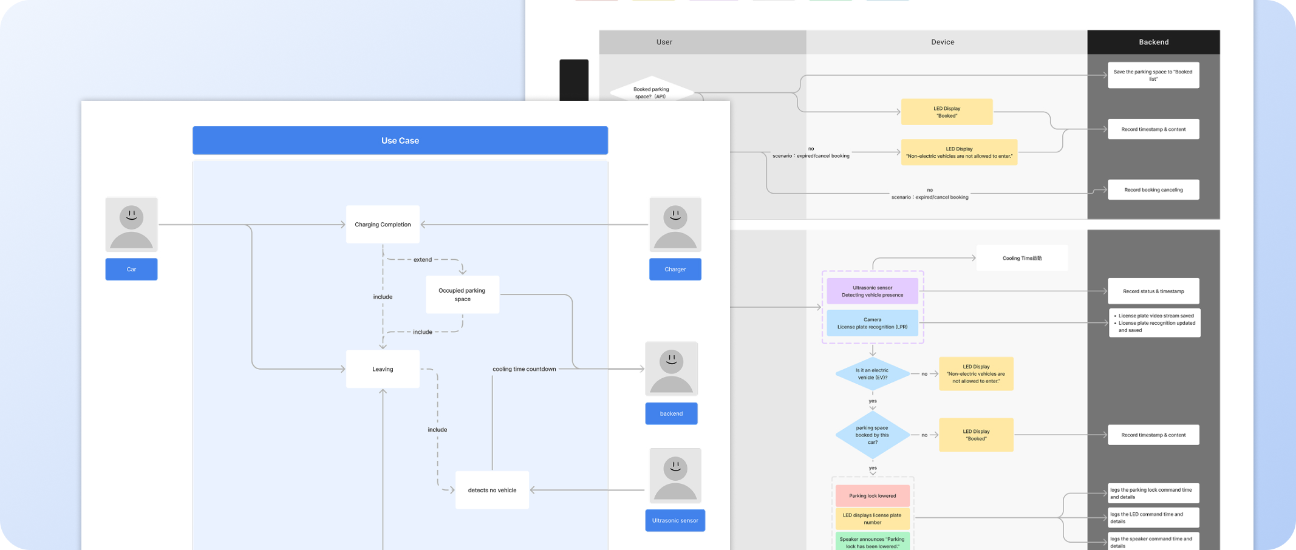Select the User swimlane header
Image resolution: width=1296 pixels, height=550 pixels.
pyautogui.click(x=703, y=42)
